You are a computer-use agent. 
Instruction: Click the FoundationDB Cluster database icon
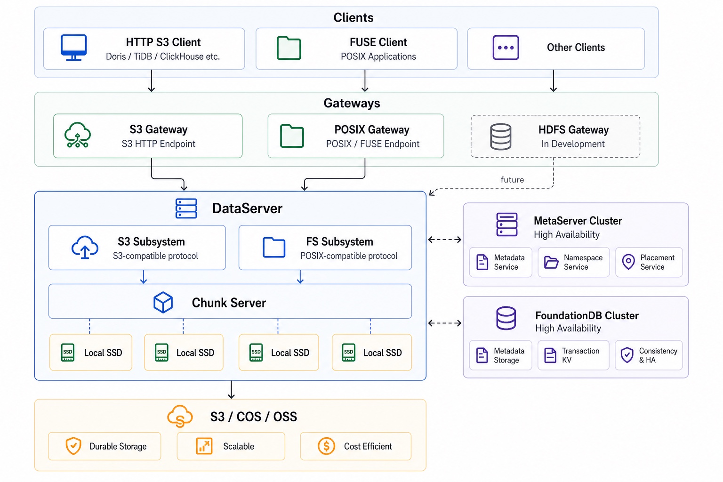pos(506,318)
